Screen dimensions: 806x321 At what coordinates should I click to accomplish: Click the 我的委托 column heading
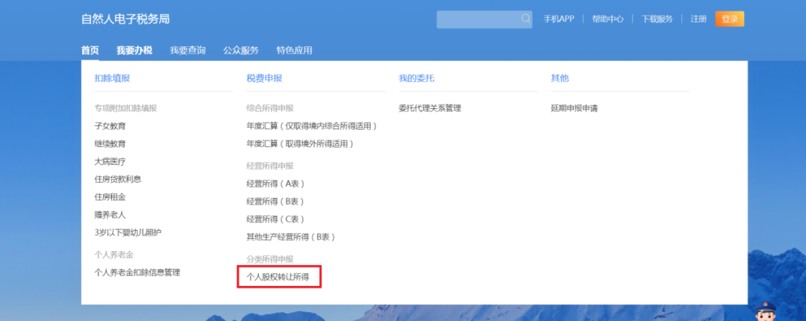click(x=416, y=78)
